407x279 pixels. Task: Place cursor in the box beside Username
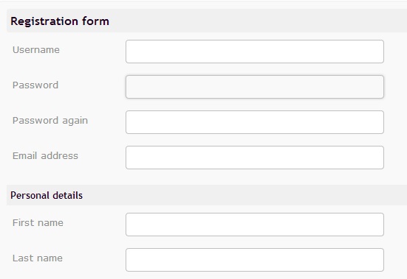(x=255, y=52)
